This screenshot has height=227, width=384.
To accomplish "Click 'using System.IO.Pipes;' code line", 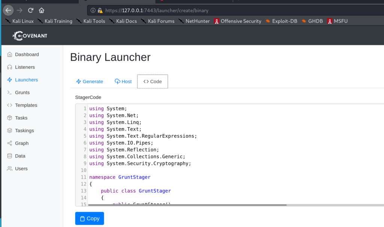I will pyautogui.click(x=121, y=143).
